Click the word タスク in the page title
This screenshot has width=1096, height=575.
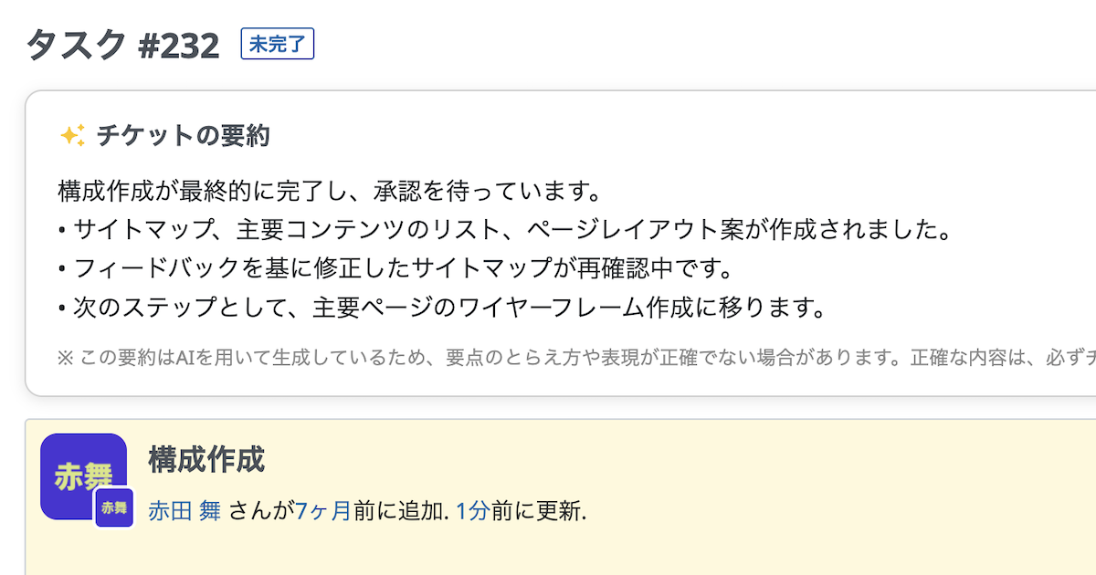[77, 45]
